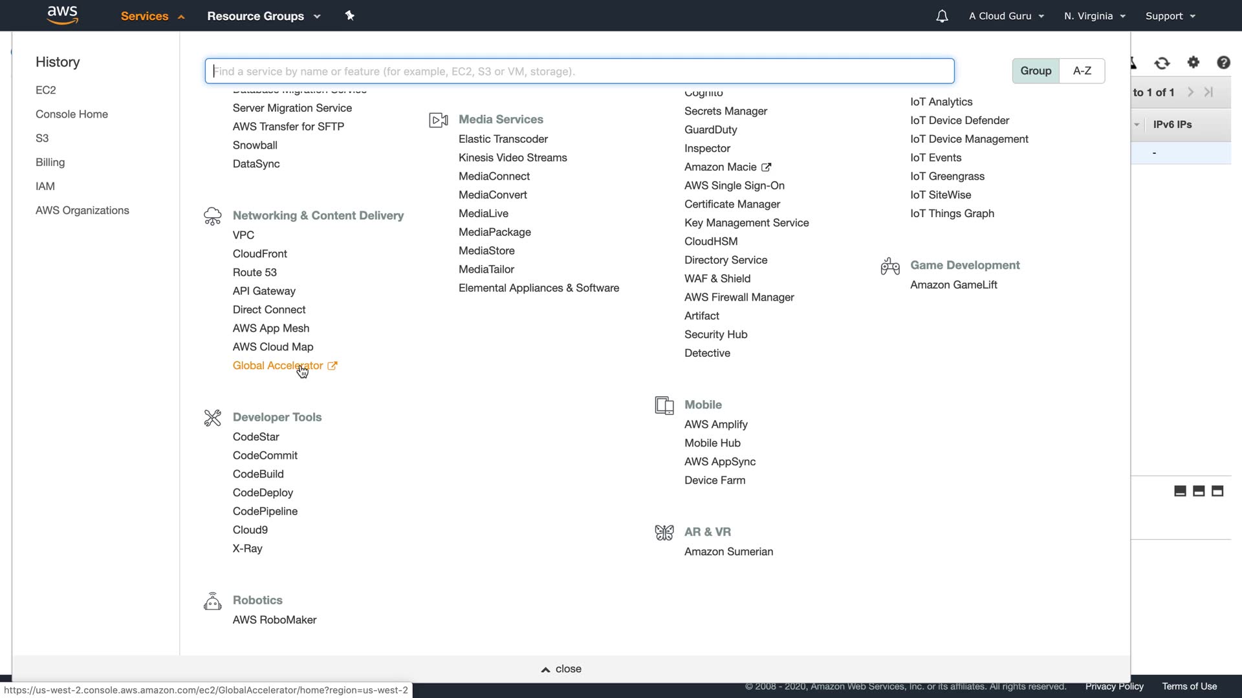Focus the find a service search box
The width and height of the screenshot is (1242, 698).
pyautogui.click(x=579, y=71)
